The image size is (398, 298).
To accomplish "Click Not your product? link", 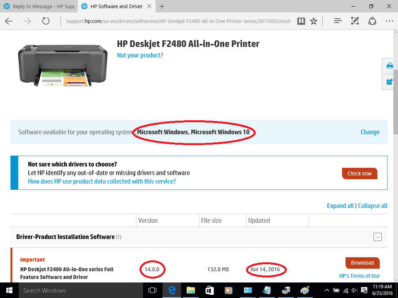I will (x=140, y=55).
